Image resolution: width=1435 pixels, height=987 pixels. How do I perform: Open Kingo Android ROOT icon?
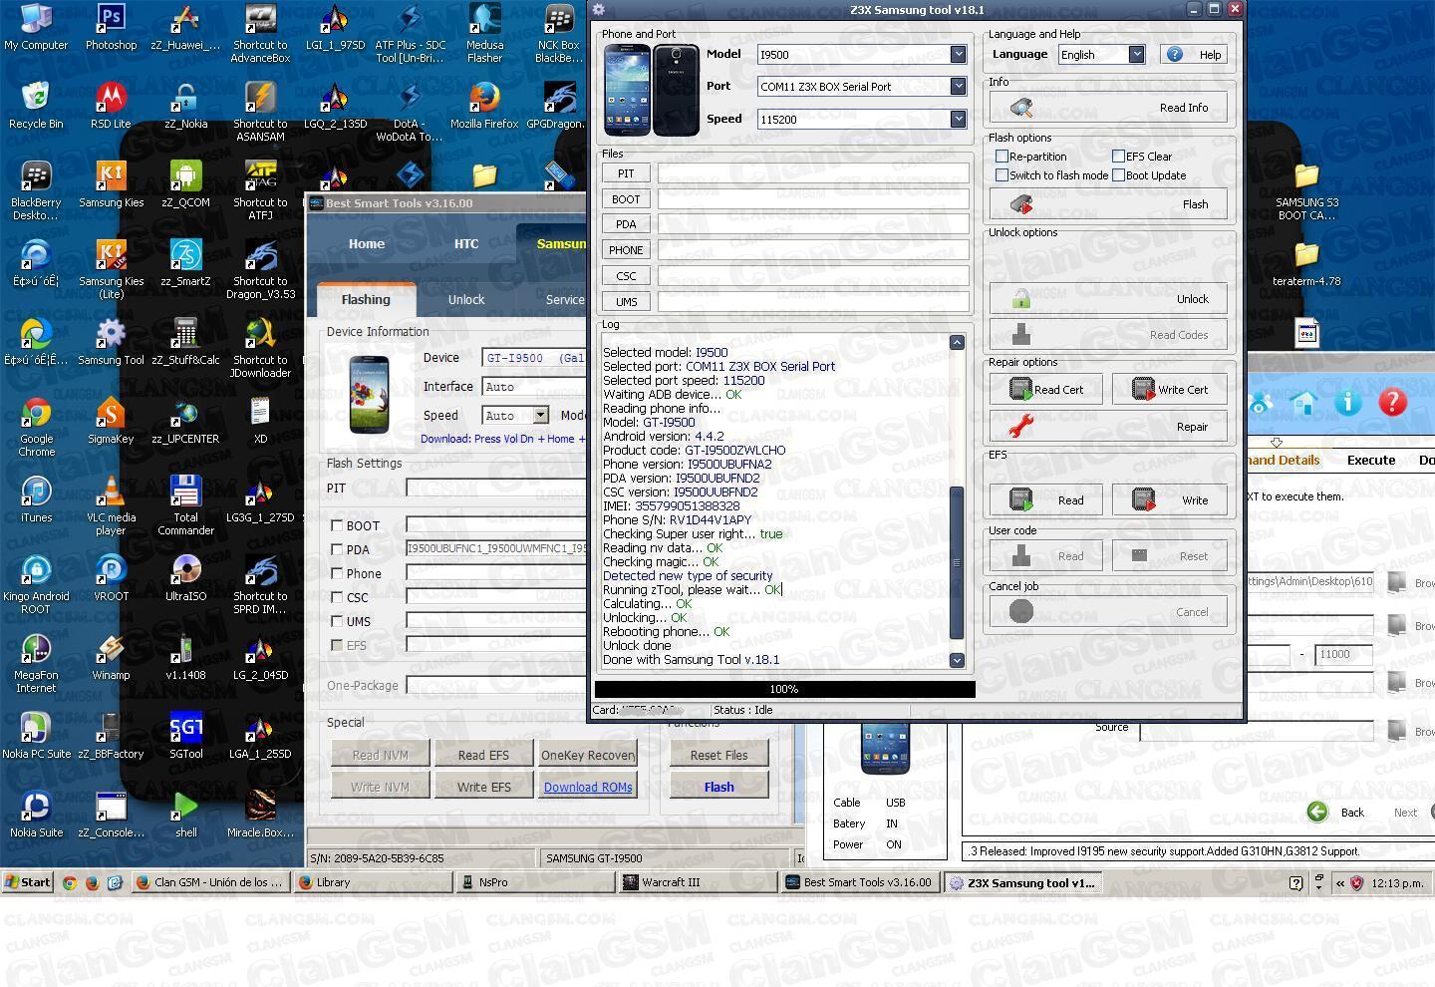coord(36,585)
